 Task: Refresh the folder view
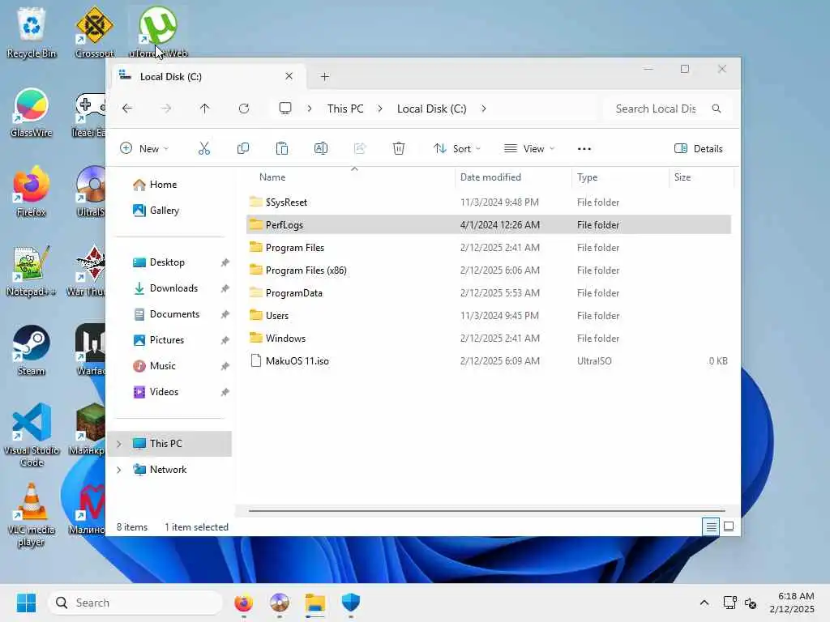[x=244, y=109]
